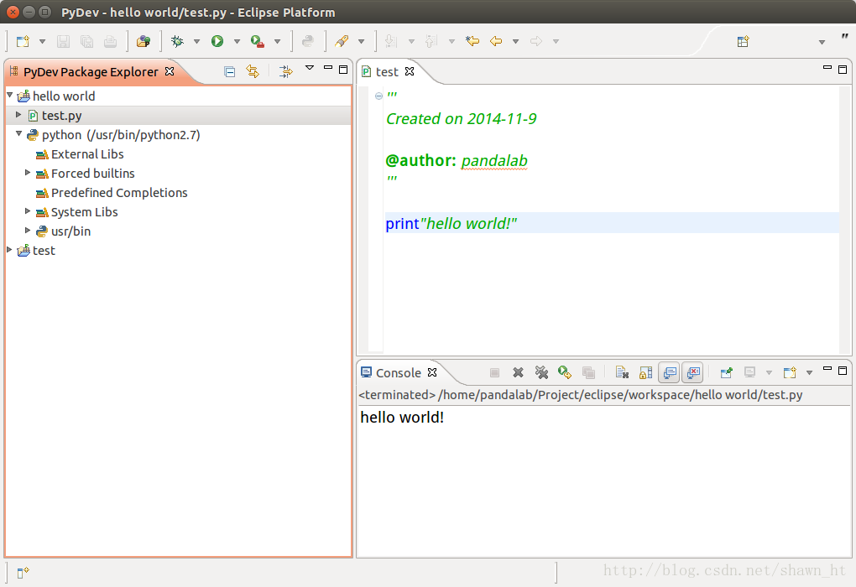Open the Package Explorer view menu triangle
This screenshot has width=856, height=587.
[x=310, y=68]
